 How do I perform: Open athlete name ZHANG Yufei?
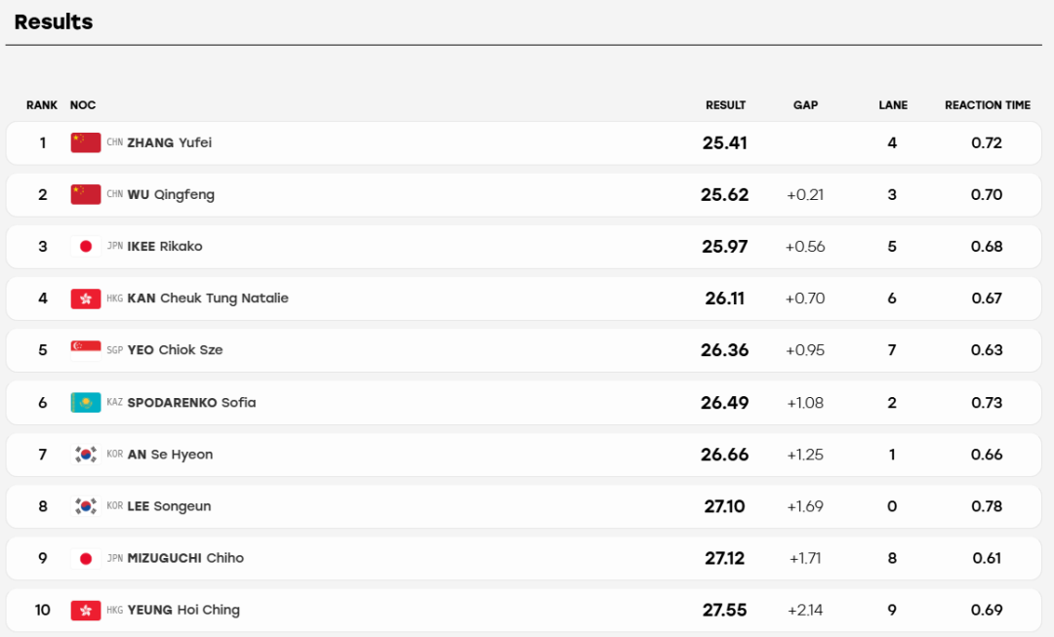coord(170,142)
